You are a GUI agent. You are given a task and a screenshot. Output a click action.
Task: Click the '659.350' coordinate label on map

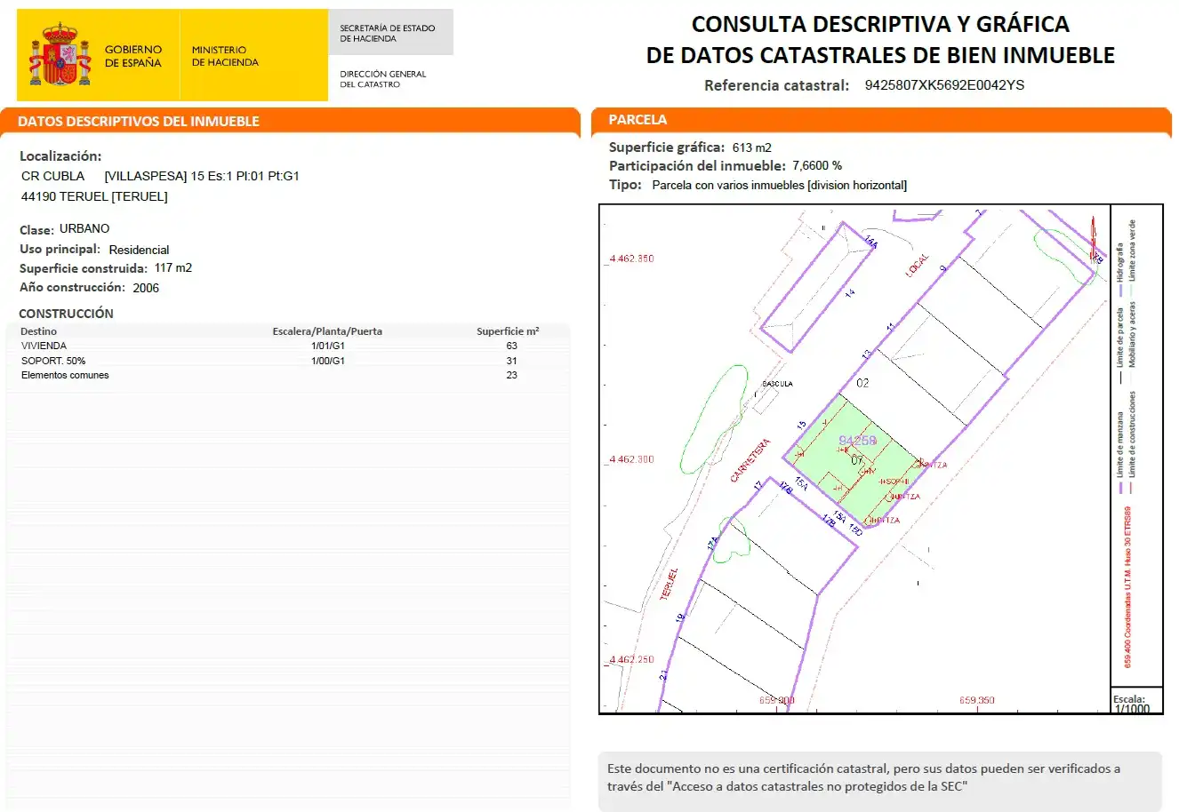(977, 700)
